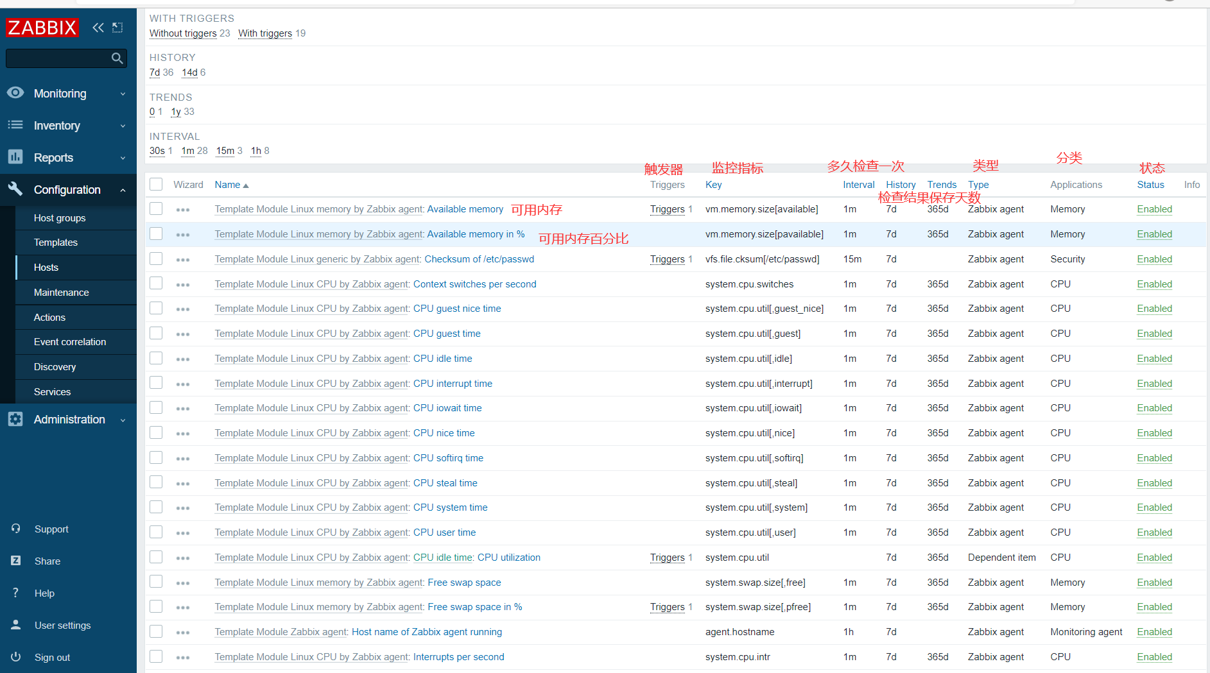Viewport: 1210px width, 673px height.
Task: Open wizard dots for CPU guest nice time
Action: pos(183,309)
